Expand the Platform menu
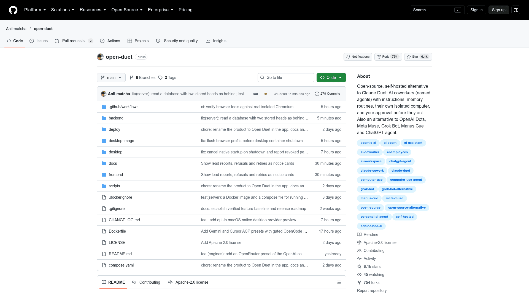This screenshot has width=529, height=298. pyautogui.click(x=35, y=10)
